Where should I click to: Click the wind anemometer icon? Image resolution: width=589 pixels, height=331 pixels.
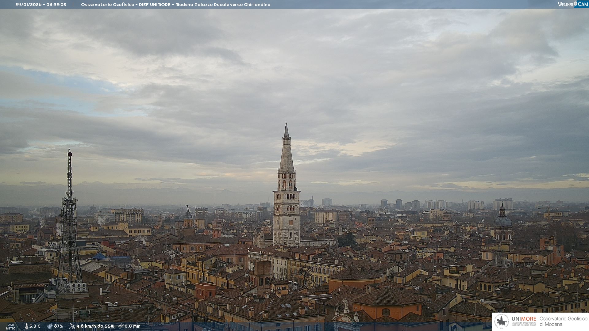[72, 326]
